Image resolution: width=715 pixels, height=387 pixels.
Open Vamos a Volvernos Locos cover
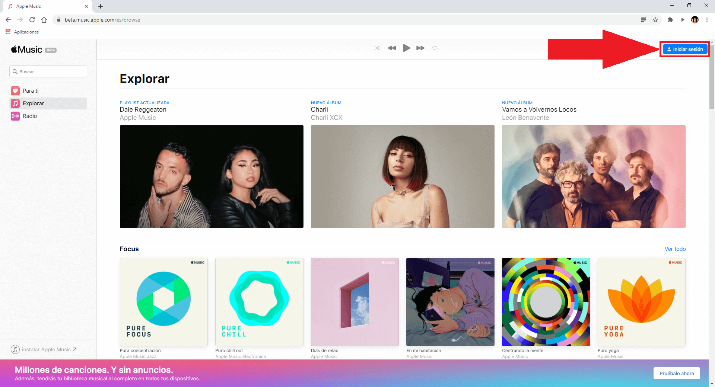click(594, 176)
